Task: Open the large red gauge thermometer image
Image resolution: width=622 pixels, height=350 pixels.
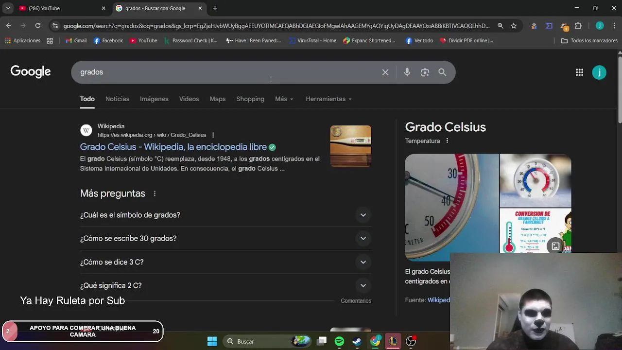Action: point(451,208)
